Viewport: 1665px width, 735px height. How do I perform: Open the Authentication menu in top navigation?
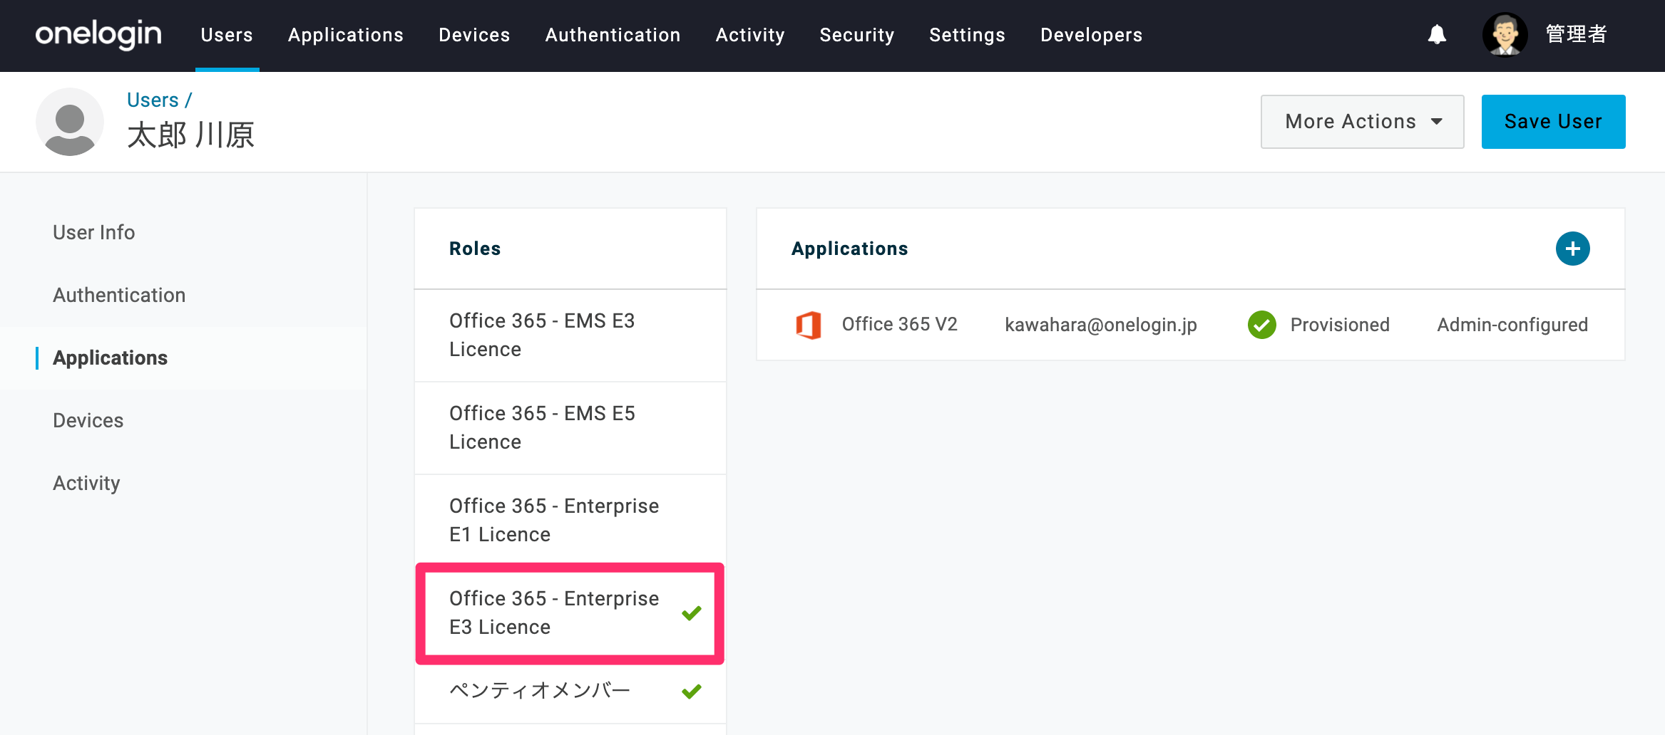pos(613,35)
